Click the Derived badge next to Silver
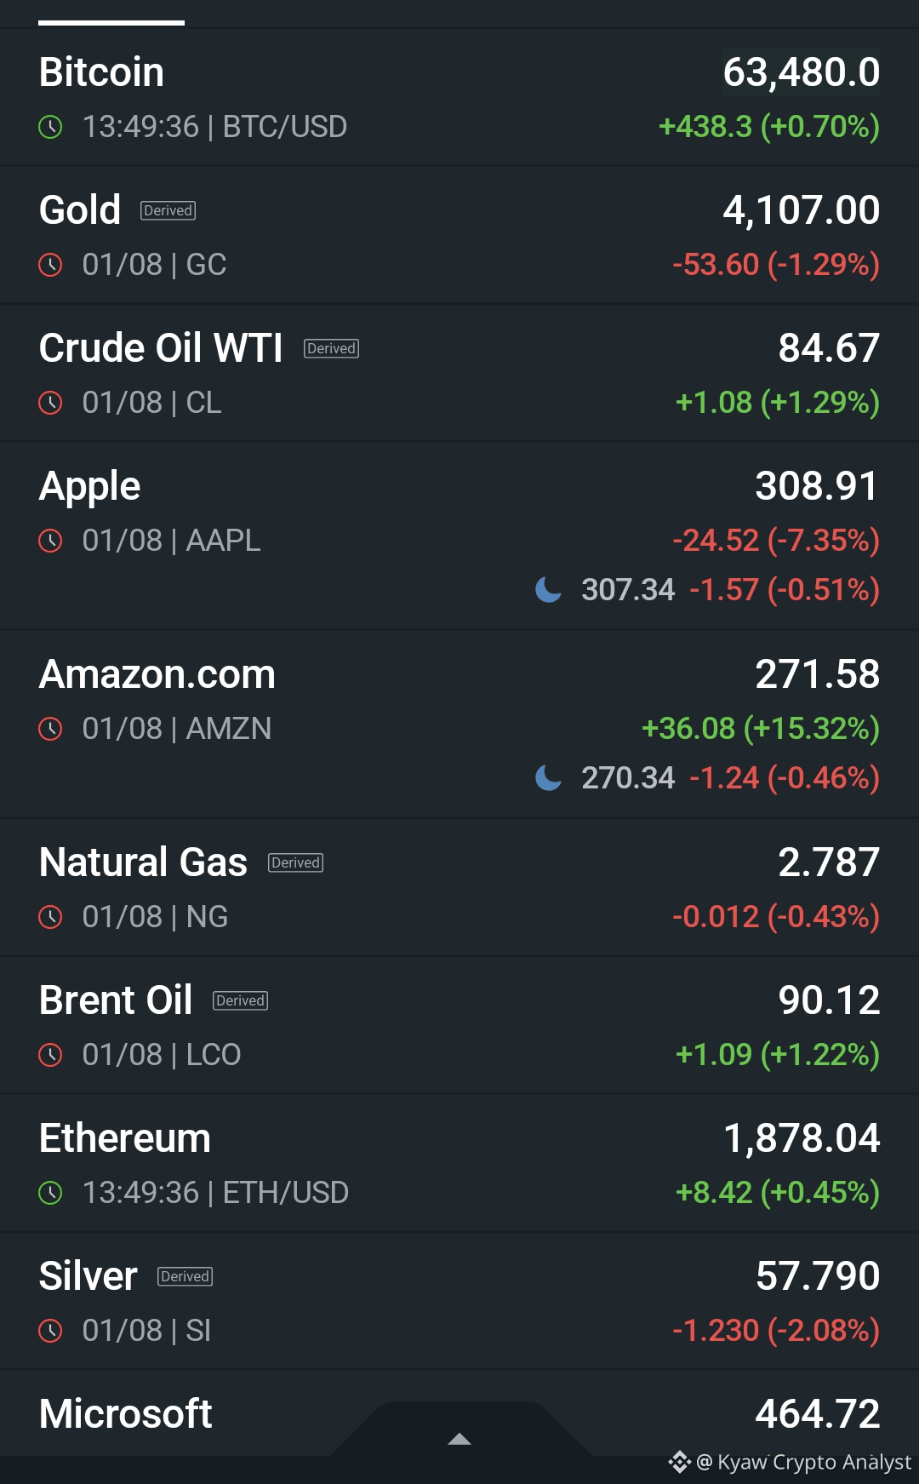Screen dimensions: 919x1484 click(186, 1276)
